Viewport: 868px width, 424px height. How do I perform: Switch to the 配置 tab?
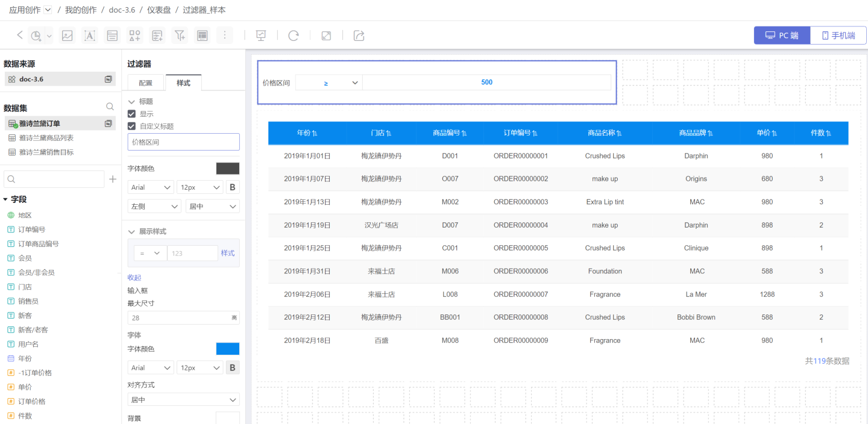click(x=145, y=83)
